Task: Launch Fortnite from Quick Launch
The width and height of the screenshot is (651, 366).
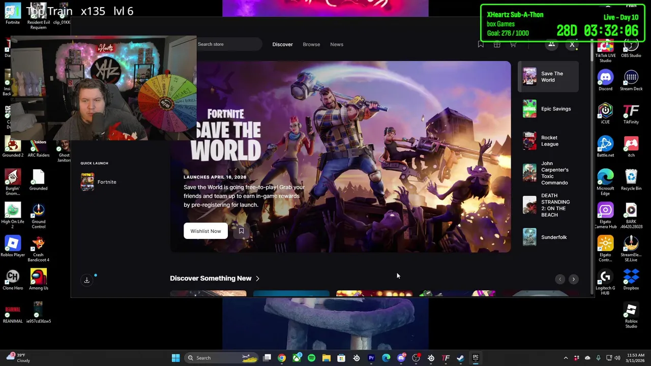Action: tap(99, 182)
